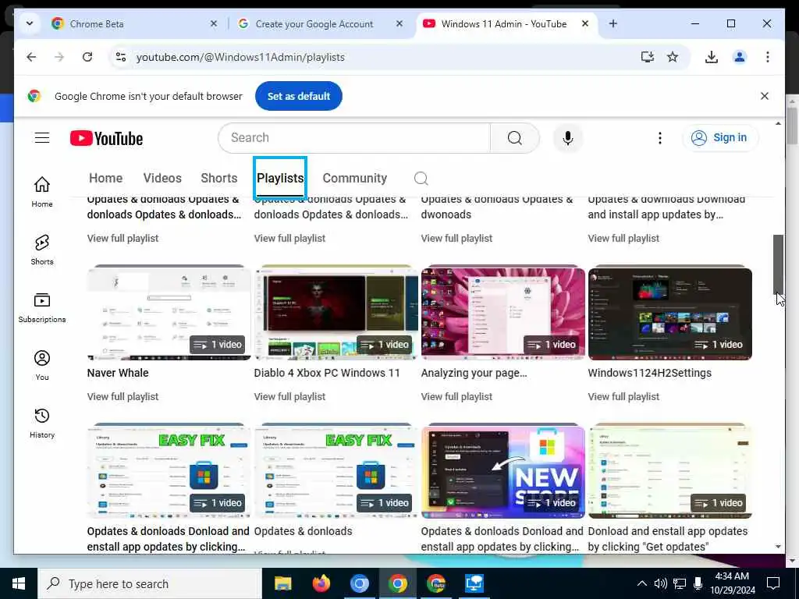Image resolution: width=799 pixels, height=599 pixels.
Task: Click the Diablo 4 playlist thumbnail
Action: pos(336,312)
